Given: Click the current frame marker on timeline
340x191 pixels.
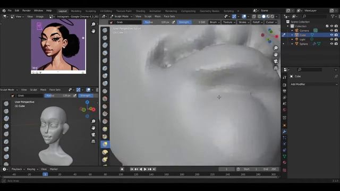Looking at the screenshot, I should tap(45, 175).
